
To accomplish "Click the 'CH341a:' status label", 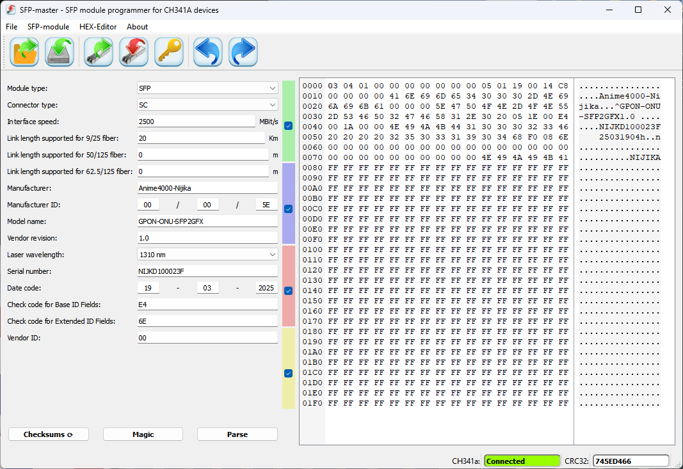I will coord(465,461).
